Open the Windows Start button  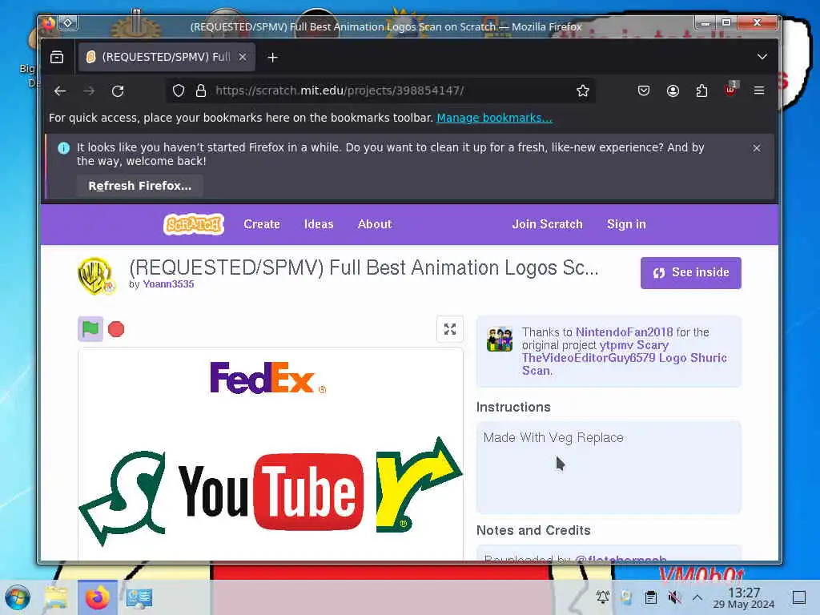(x=18, y=597)
